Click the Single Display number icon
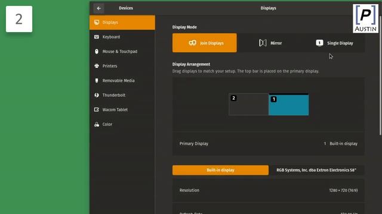 click(x=319, y=43)
